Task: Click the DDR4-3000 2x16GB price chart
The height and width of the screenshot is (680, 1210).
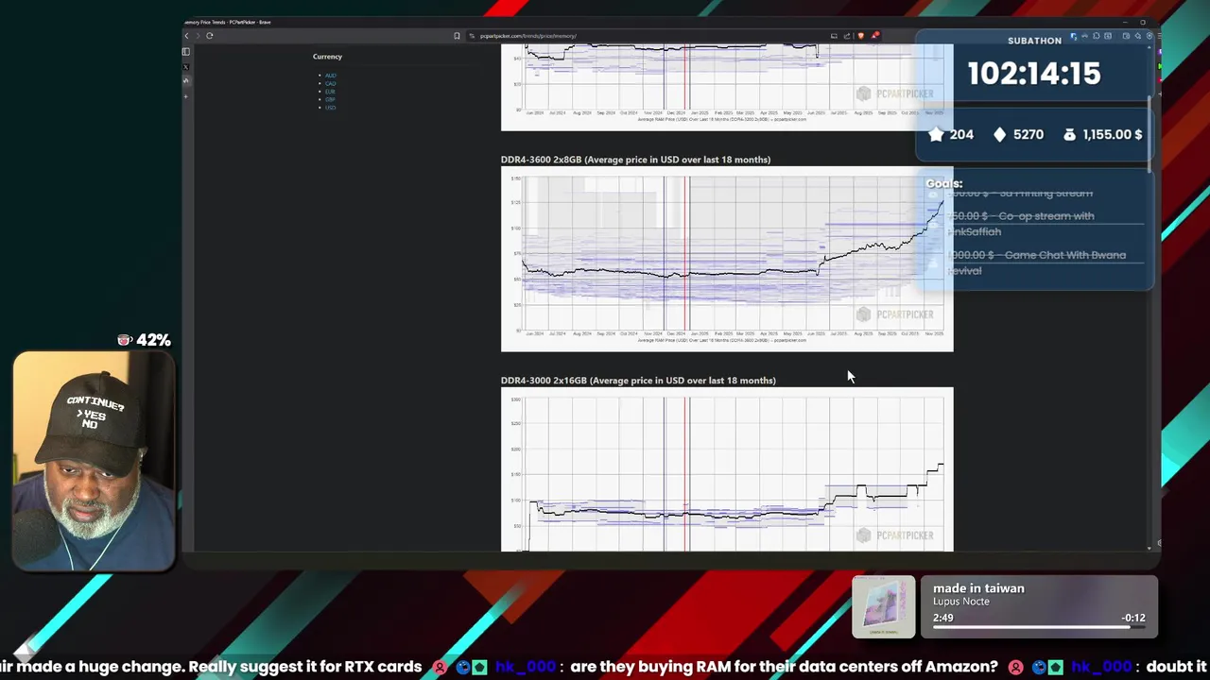Action: pyautogui.click(x=727, y=469)
